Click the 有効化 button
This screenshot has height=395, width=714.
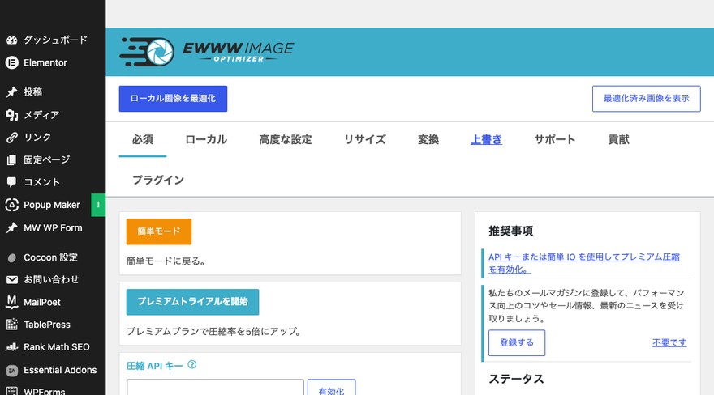[332, 387]
